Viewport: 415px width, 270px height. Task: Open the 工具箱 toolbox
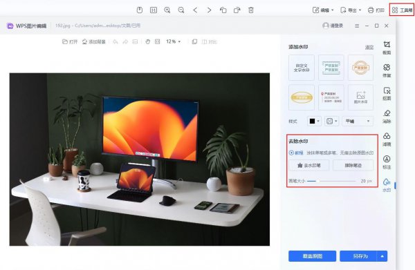tap(402, 10)
